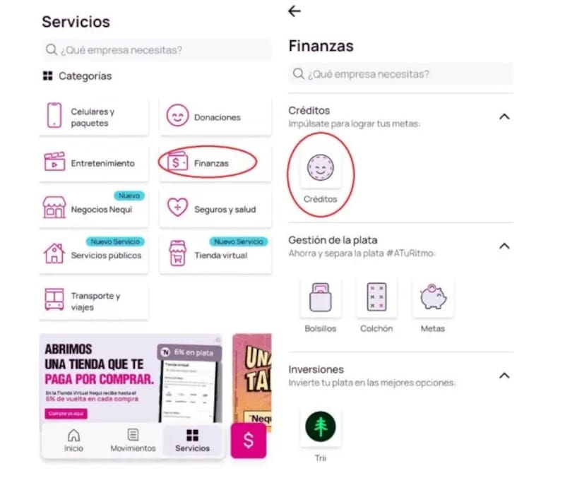Go back using the arrow
This screenshot has width=565, height=478.
[x=295, y=11]
